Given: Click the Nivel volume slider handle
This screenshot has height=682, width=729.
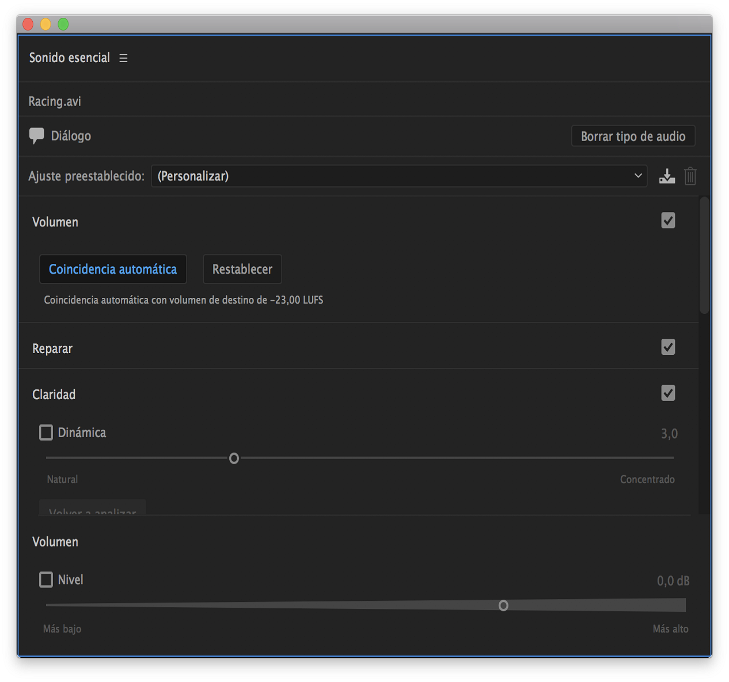Looking at the screenshot, I should pos(503,605).
